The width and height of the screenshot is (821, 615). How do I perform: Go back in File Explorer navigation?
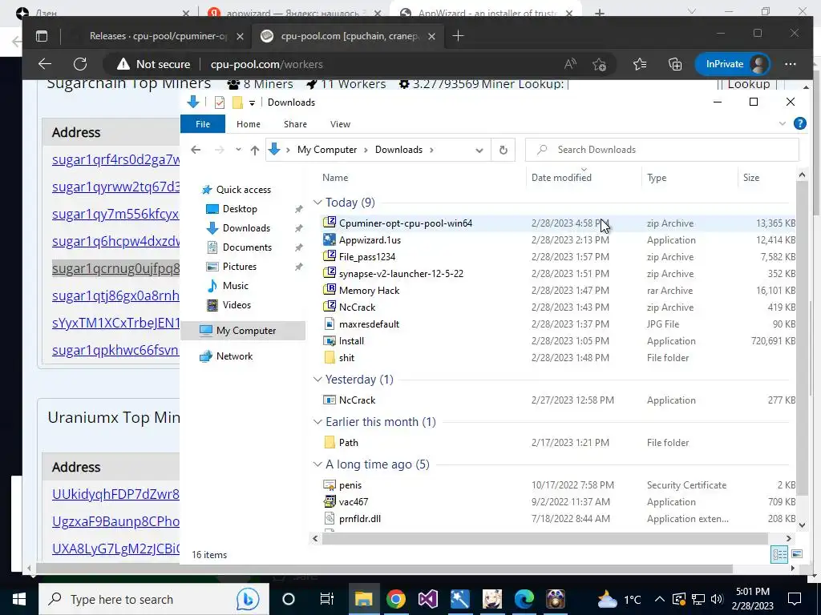tap(196, 150)
